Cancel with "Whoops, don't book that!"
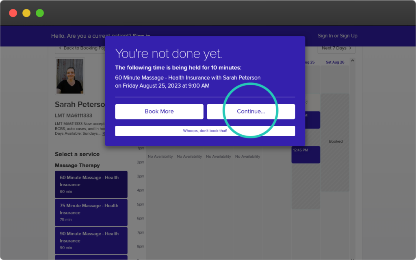The image size is (416, 260). (x=205, y=131)
